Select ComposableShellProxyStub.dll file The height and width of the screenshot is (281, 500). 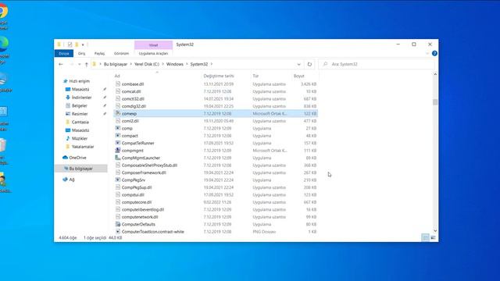[x=149, y=165]
